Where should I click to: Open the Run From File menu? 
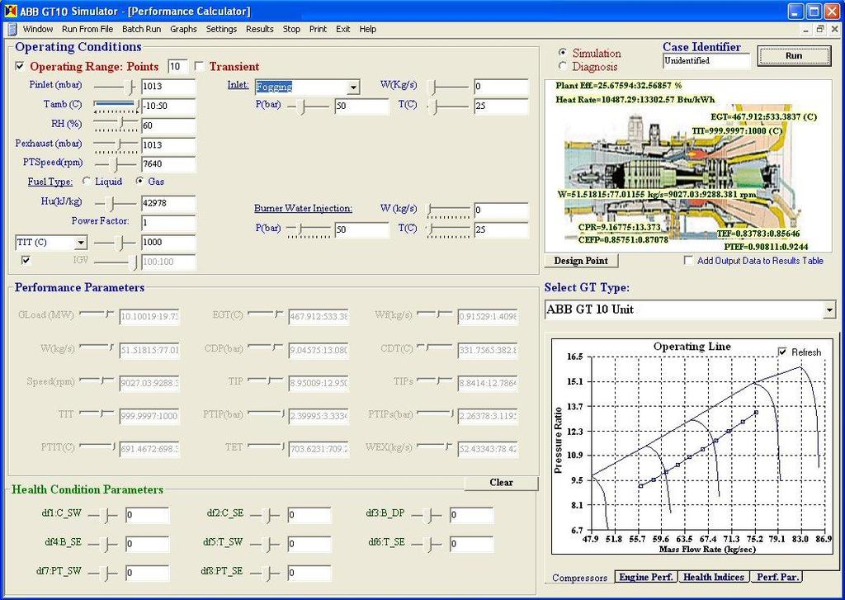[87, 29]
